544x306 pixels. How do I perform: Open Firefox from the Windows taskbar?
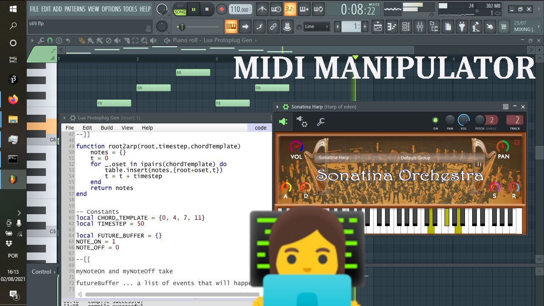(x=13, y=99)
